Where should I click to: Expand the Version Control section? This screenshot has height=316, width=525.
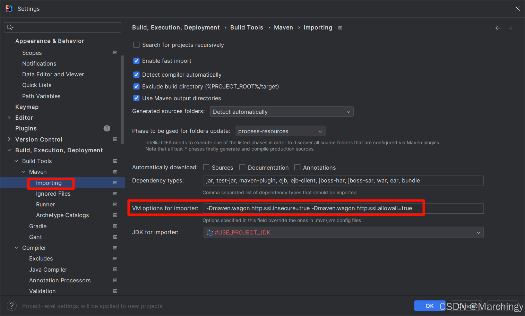(9, 139)
